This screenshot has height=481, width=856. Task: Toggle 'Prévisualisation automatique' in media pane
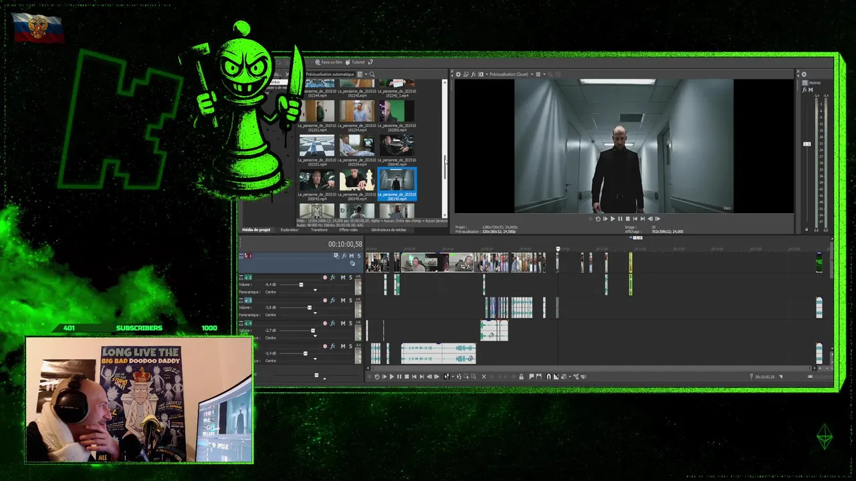(330, 74)
